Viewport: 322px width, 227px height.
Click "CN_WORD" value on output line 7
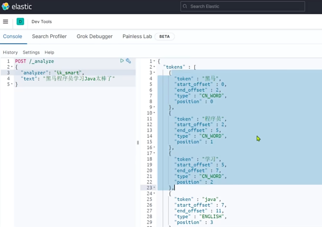pyautogui.click(x=212, y=96)
